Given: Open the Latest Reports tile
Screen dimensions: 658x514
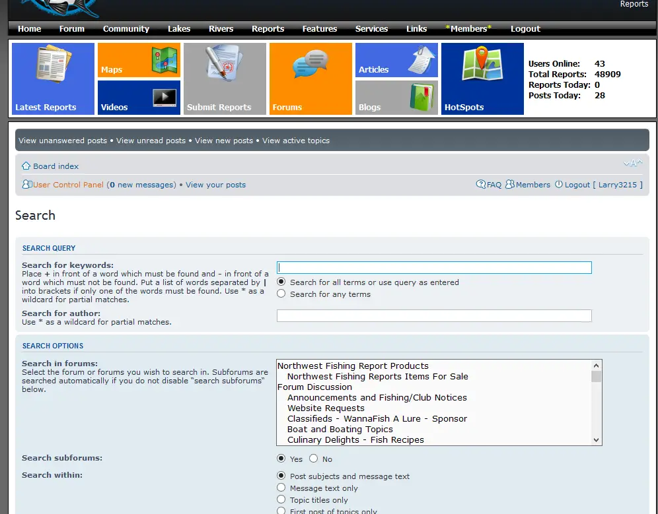Looking at the screenshot, I should tap(53, 79).
